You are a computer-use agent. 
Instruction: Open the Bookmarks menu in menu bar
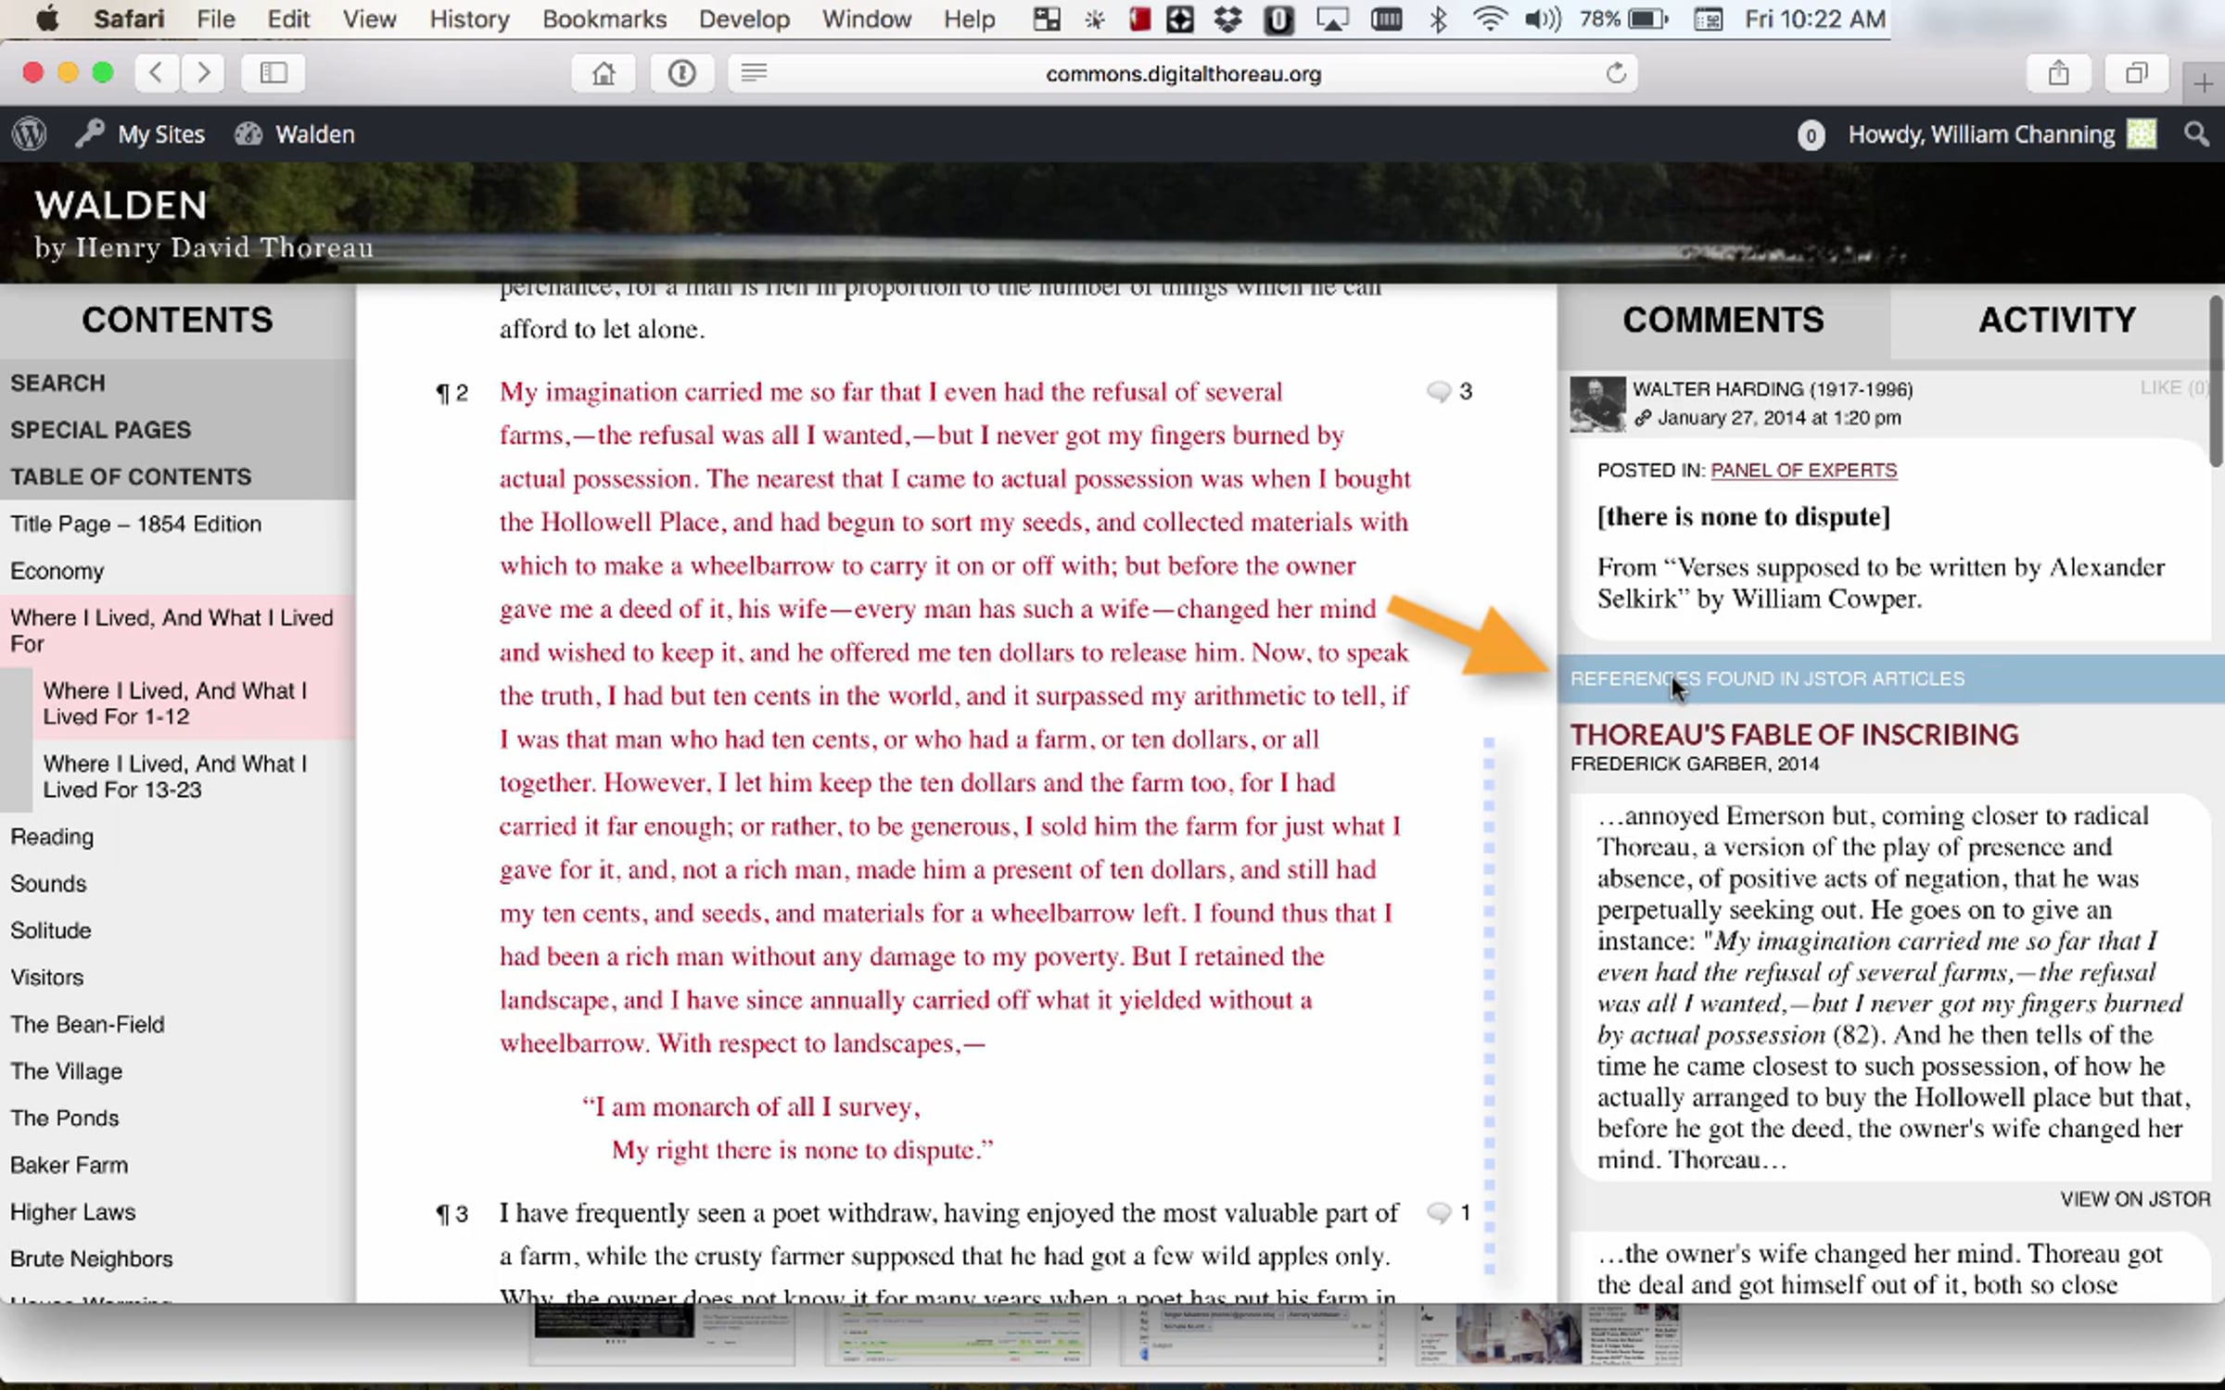point(604,19)
